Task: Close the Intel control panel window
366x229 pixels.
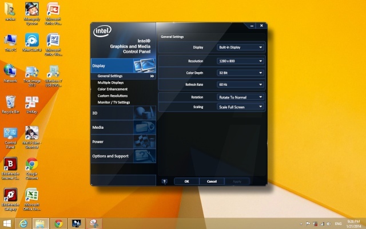Action: 261,25
